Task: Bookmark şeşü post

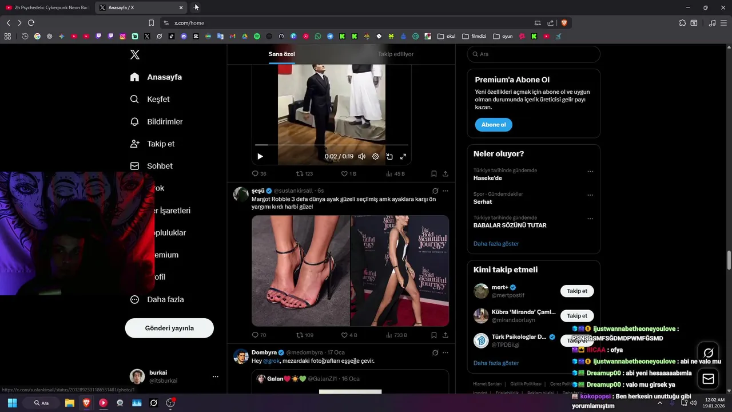Action: [434, 335]
